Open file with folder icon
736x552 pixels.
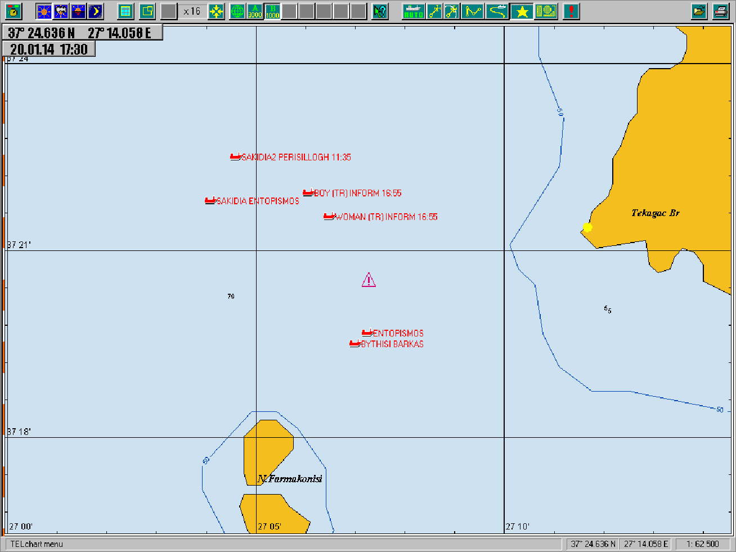coord(699,11)
